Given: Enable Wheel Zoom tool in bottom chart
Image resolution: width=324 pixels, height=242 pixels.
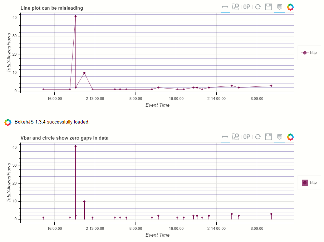Looking at the screenshot, I should click(247, 137).
